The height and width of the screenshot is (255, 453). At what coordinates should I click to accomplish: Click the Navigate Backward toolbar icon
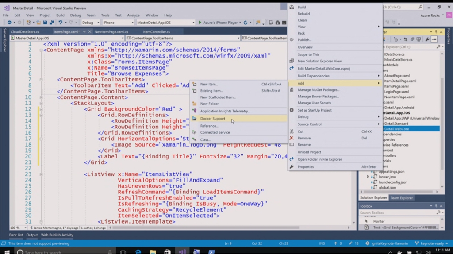click(9, 23)
